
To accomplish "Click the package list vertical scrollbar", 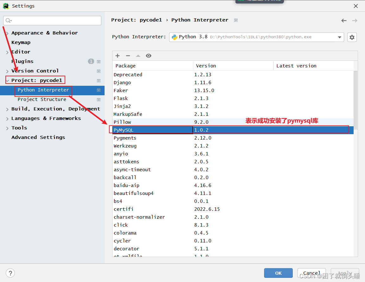I will 355,100.
